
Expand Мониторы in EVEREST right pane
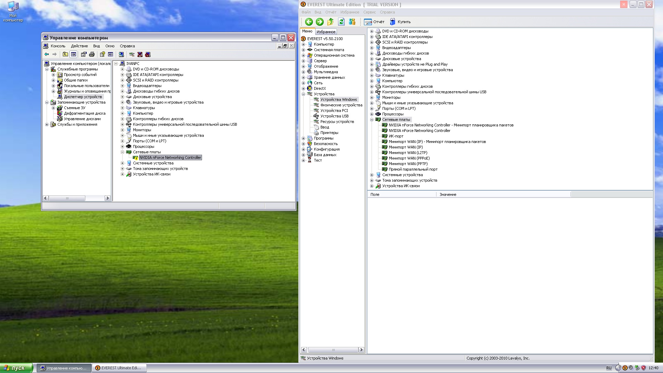tap(372, 97)
